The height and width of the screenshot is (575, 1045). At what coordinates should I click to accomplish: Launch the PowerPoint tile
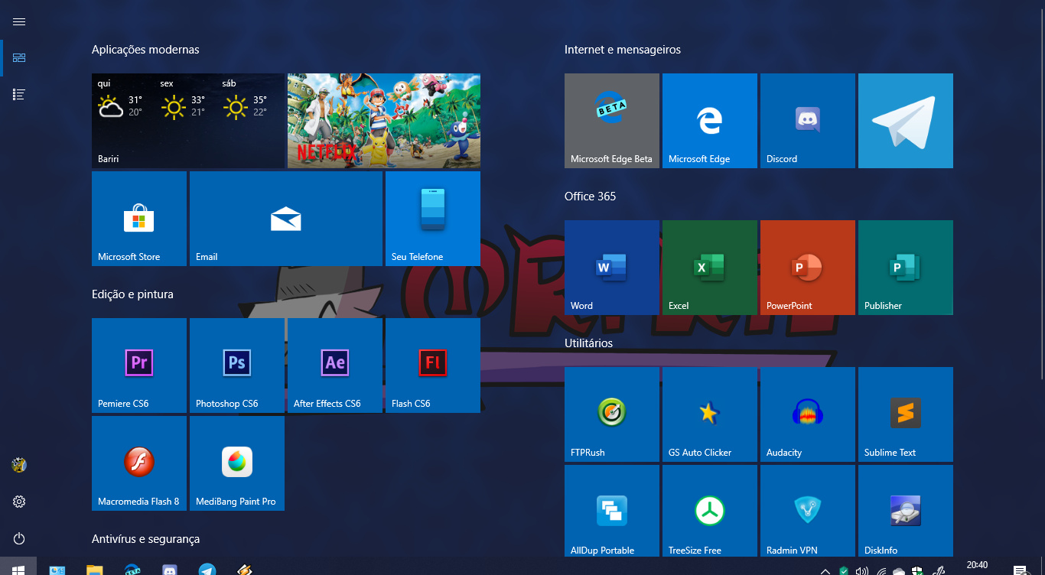coord(808,268)
